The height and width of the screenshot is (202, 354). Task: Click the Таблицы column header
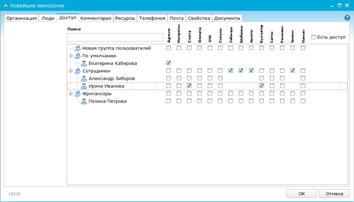tap(231, 35)
